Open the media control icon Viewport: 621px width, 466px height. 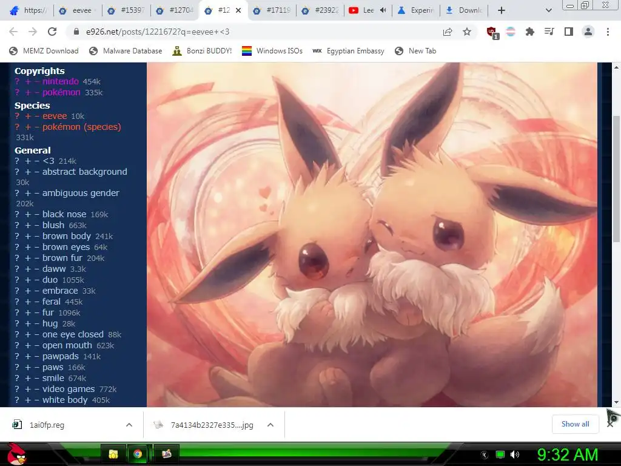click(549, 32)
